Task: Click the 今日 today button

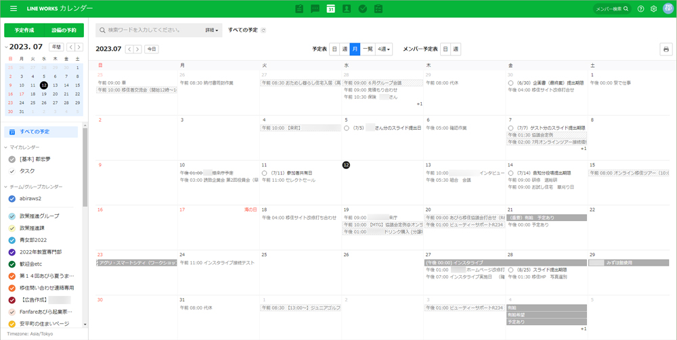Action: pos(152,49)
